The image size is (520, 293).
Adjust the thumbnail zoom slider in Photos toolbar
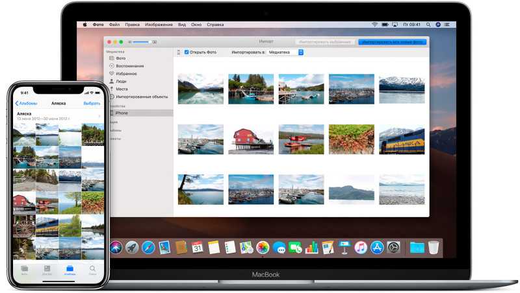(x=142, y=42)
